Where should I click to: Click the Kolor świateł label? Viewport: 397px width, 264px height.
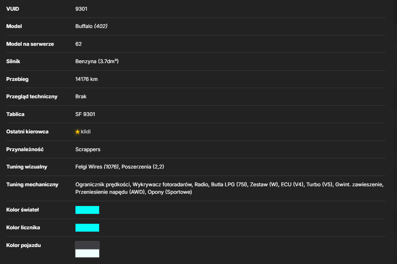pyautogui.click(x=23, y=210)
